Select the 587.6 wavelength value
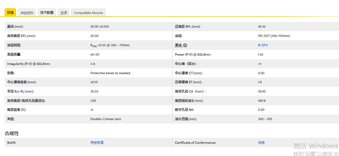The width and height of the screenshot is (339, 156). (x=262, y=100)
